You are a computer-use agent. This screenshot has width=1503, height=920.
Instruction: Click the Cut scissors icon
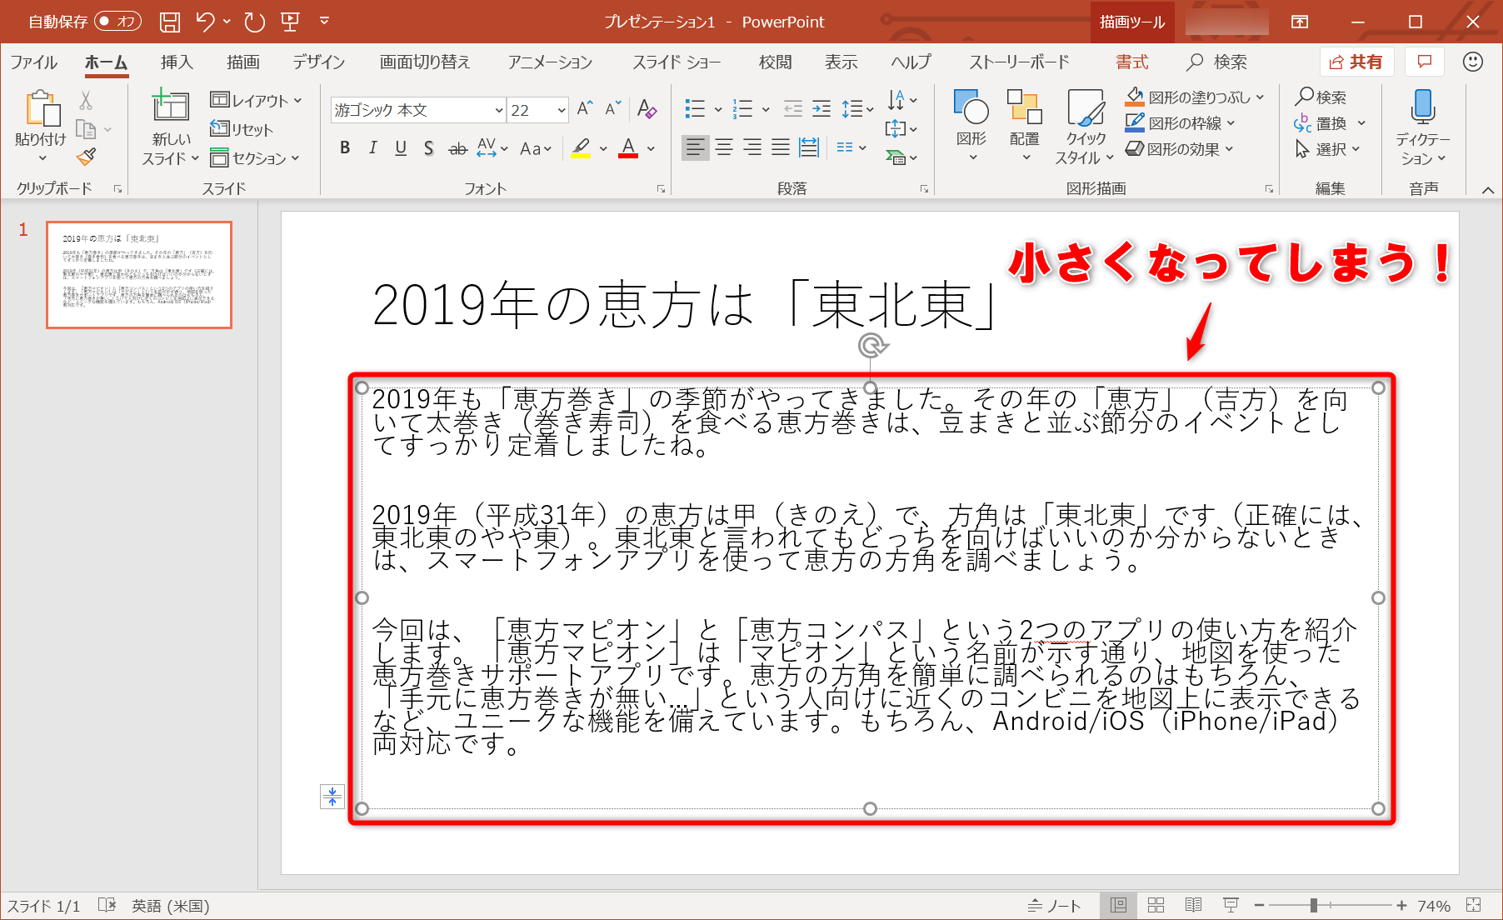(85, 101)
